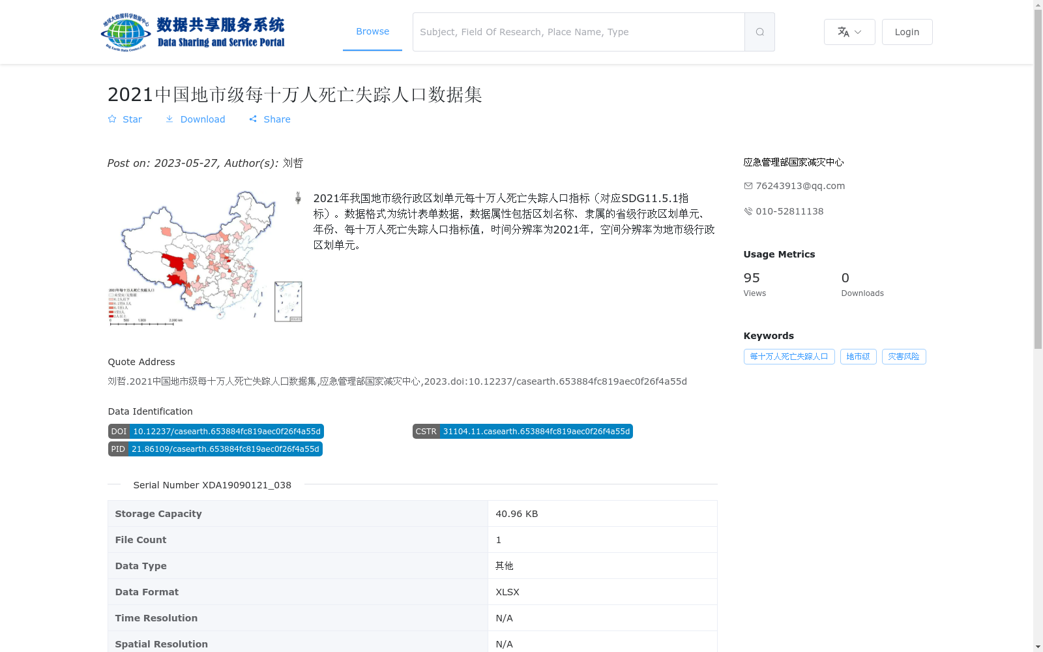Click the phone icon beside 010-52811138
This screenshot has height=652, width=1043.
[x=748, y=211]
